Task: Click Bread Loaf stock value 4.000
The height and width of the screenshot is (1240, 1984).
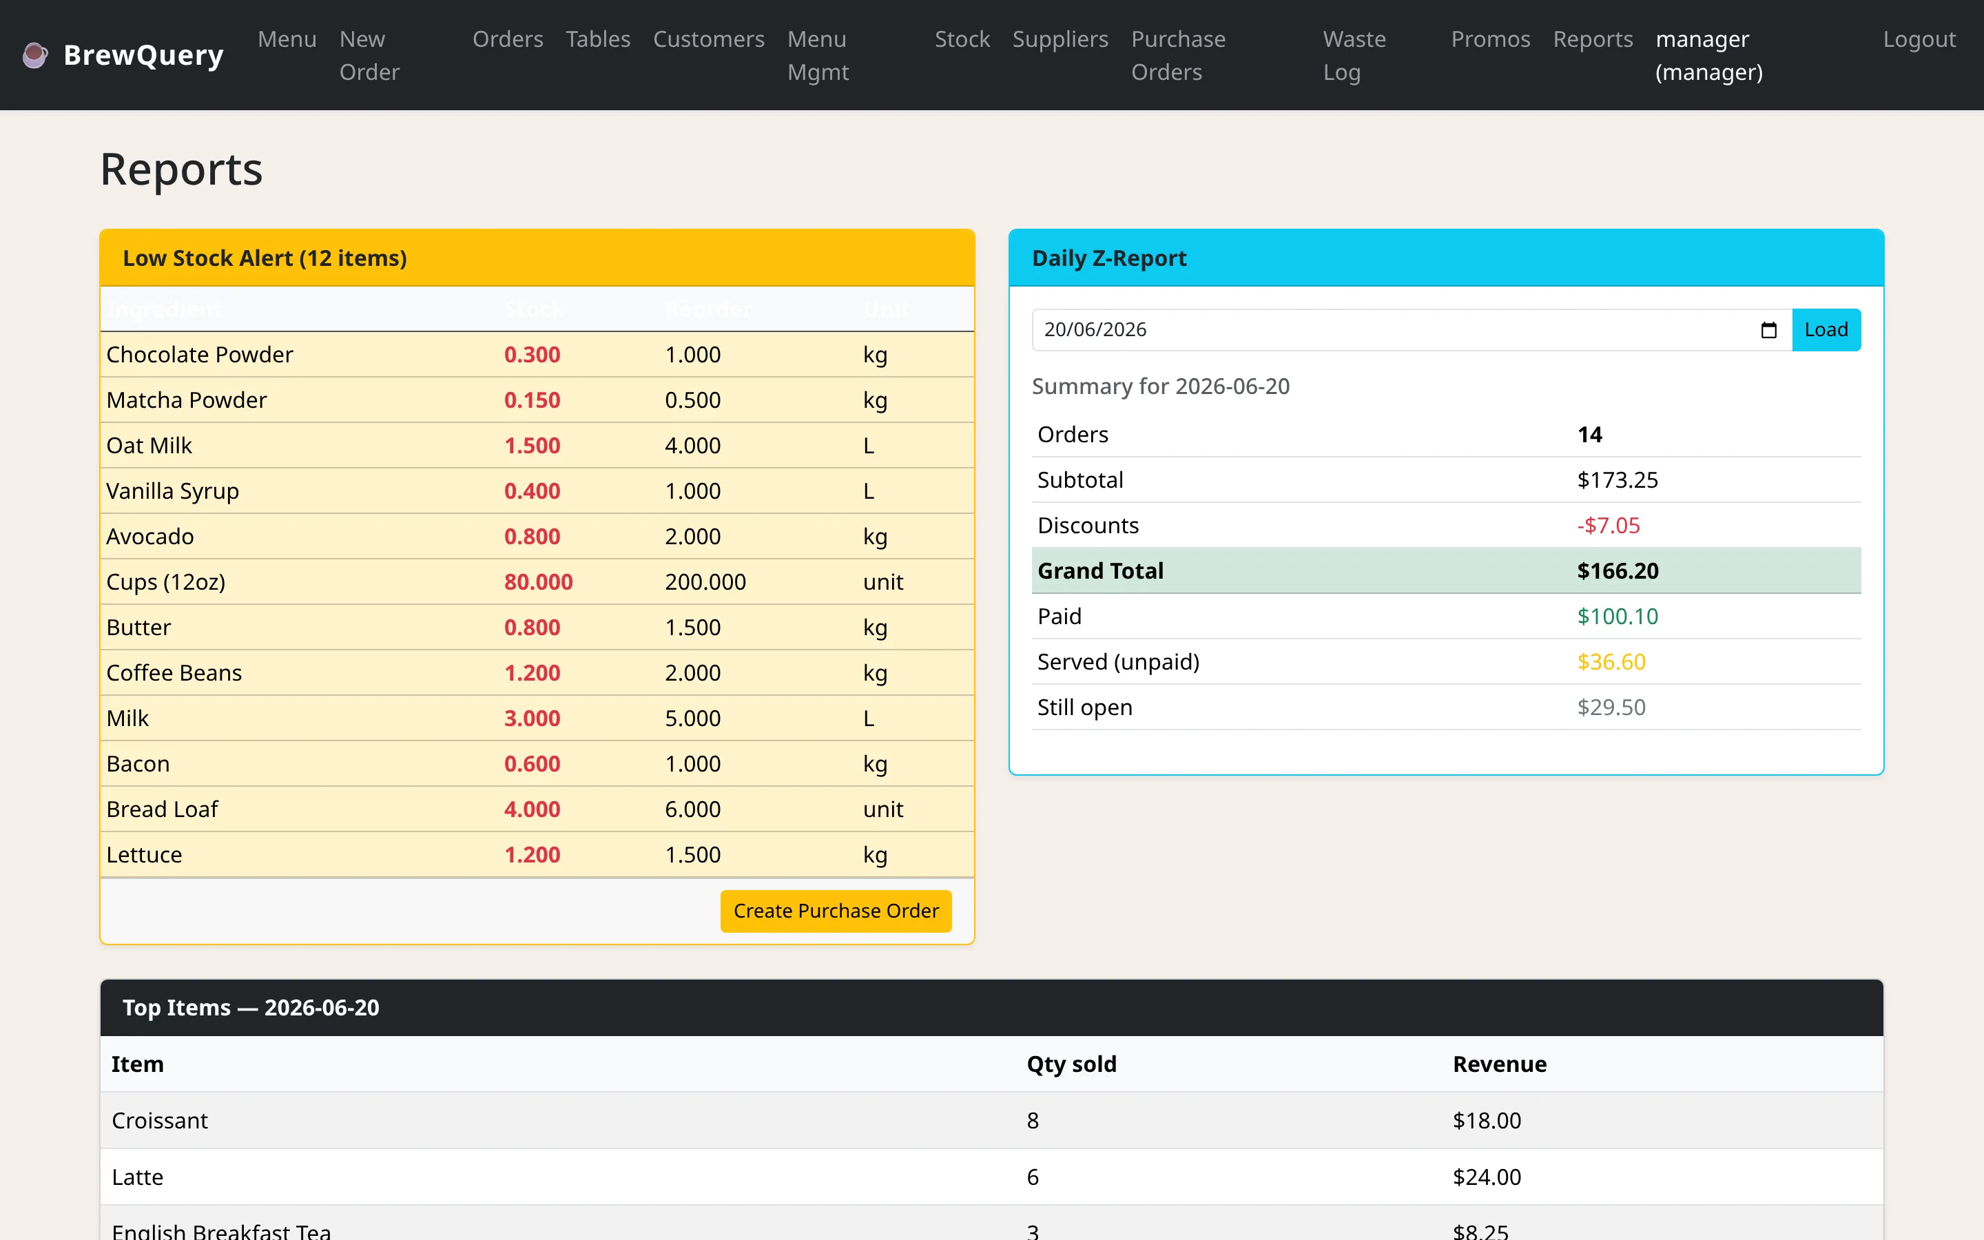Action: (532, 809)
